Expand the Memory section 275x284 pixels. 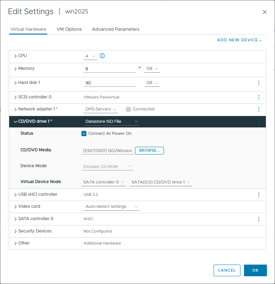tap(15, 69)
